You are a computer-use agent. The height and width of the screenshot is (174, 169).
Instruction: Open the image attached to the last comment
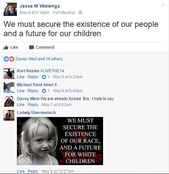tap(60, 141)
